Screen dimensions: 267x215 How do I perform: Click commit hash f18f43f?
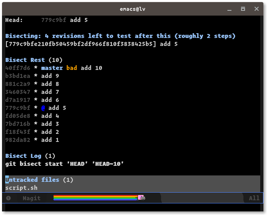[18, 132]
